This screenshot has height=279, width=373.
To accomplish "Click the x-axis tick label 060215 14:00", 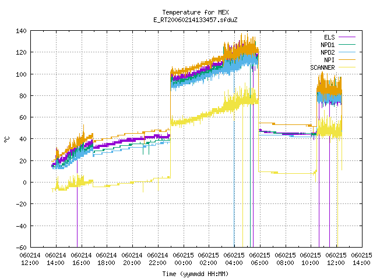I will 361,259.
